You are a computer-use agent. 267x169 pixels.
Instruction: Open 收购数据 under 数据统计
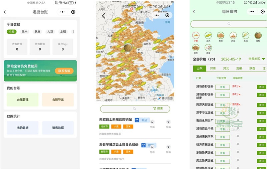pyautogui.click(x=23, y=128)
